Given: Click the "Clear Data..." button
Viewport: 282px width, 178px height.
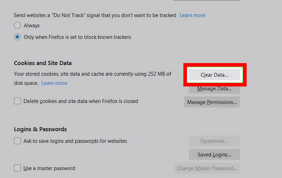Looking at the screenshot, I should pos(214,75).
